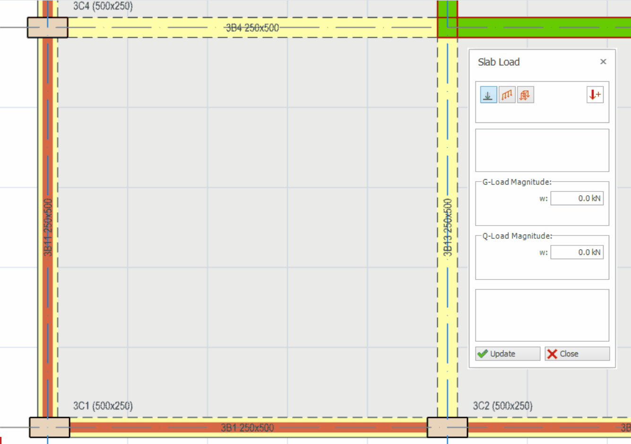Click the G-Load Magnitude w input field
This screenshot has width=631, height=444.
point(577,199)
